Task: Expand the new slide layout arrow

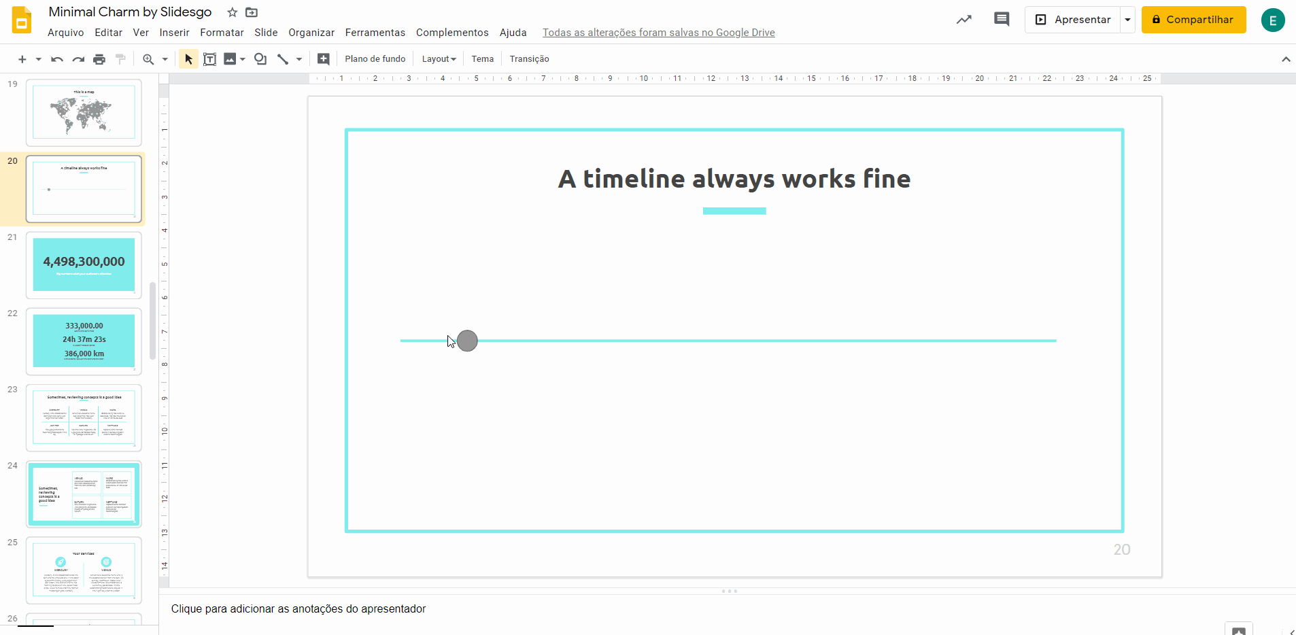Action: coord(38,59)
